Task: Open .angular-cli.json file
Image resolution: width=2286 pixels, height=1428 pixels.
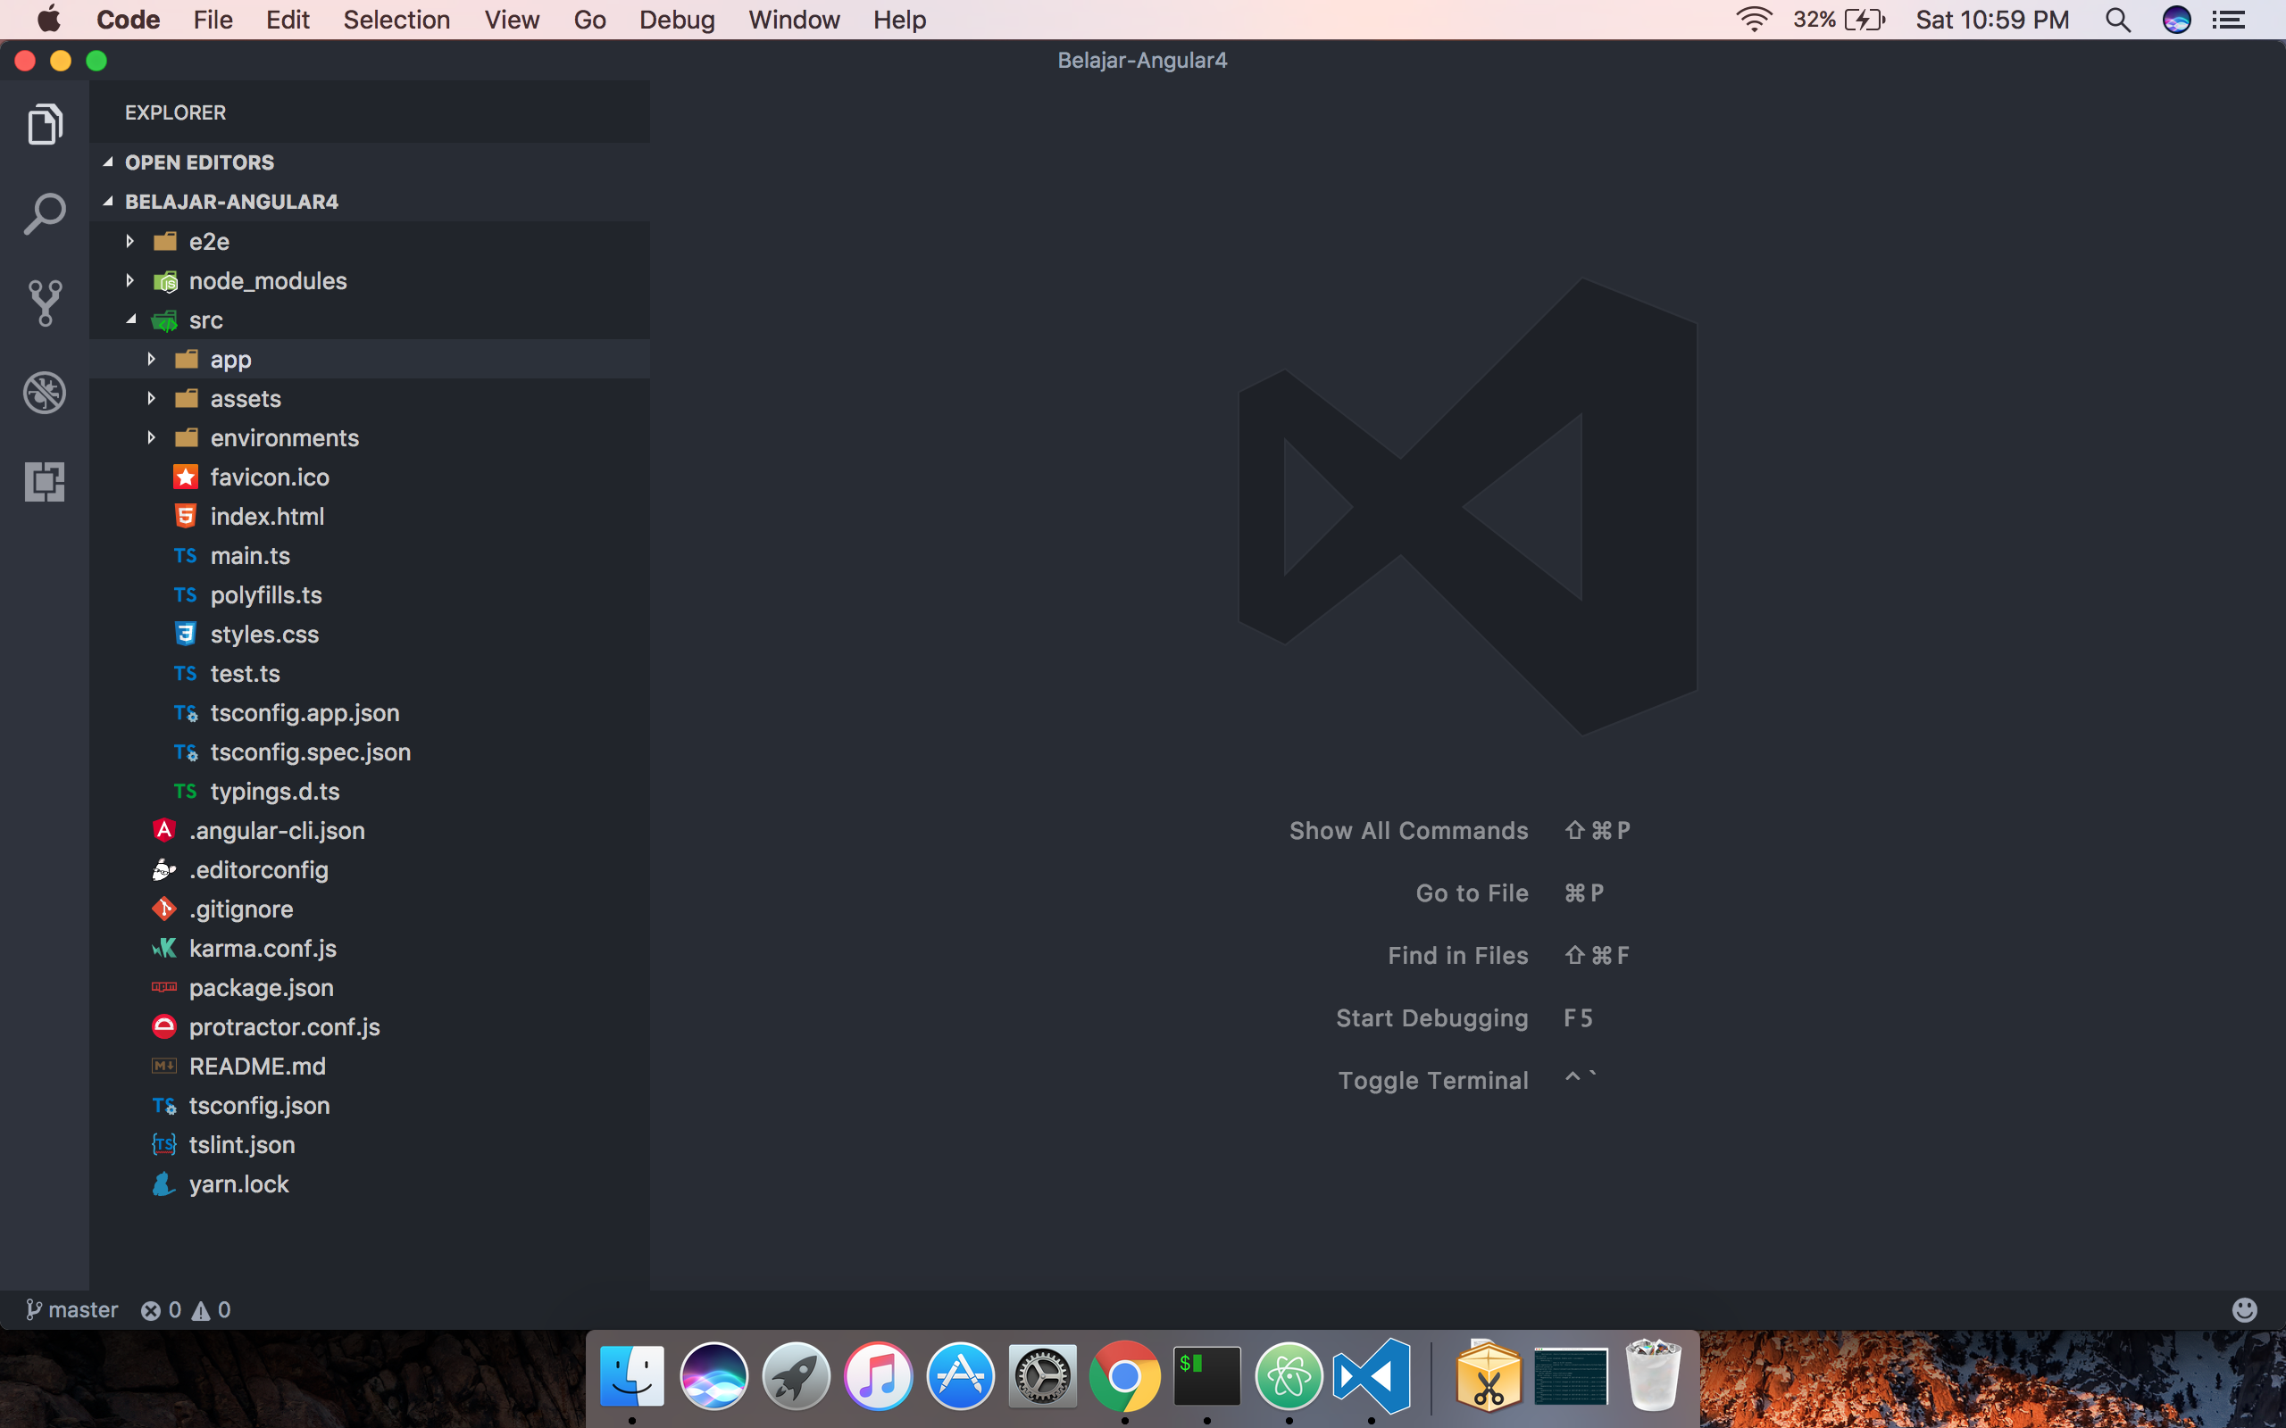Action: coord(370,831)
